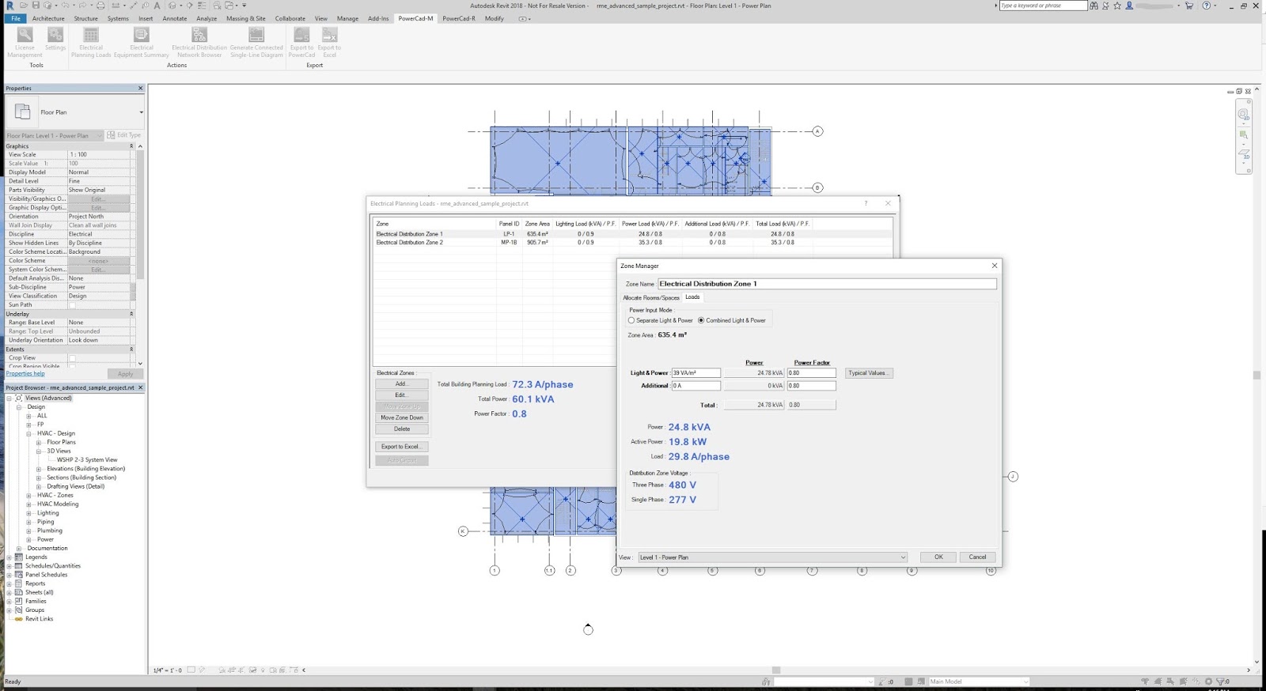The width and height of the screenshot is (1266, 691).
Task: Open the Systems ribbon tab
Action: tap(118, 18)
